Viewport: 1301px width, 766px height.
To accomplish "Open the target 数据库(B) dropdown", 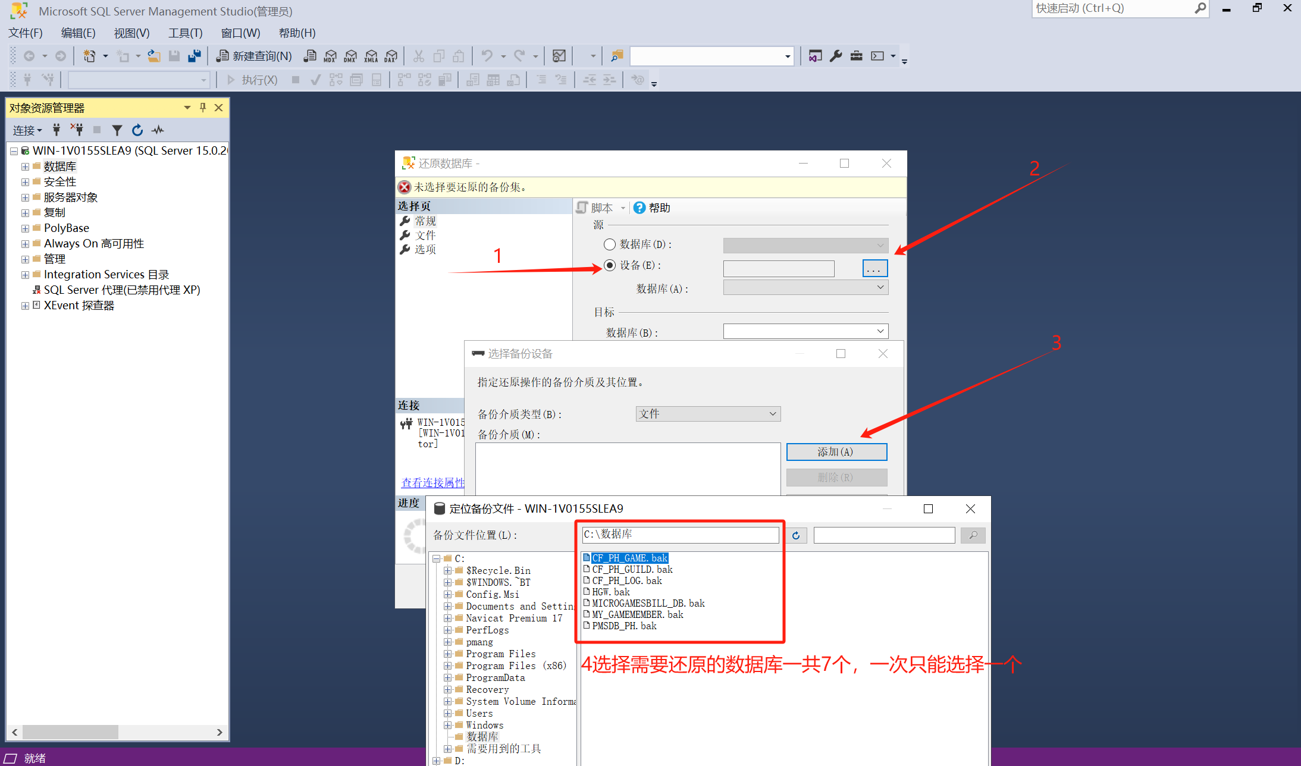I will pyautogui.click(x=880, y=331).
